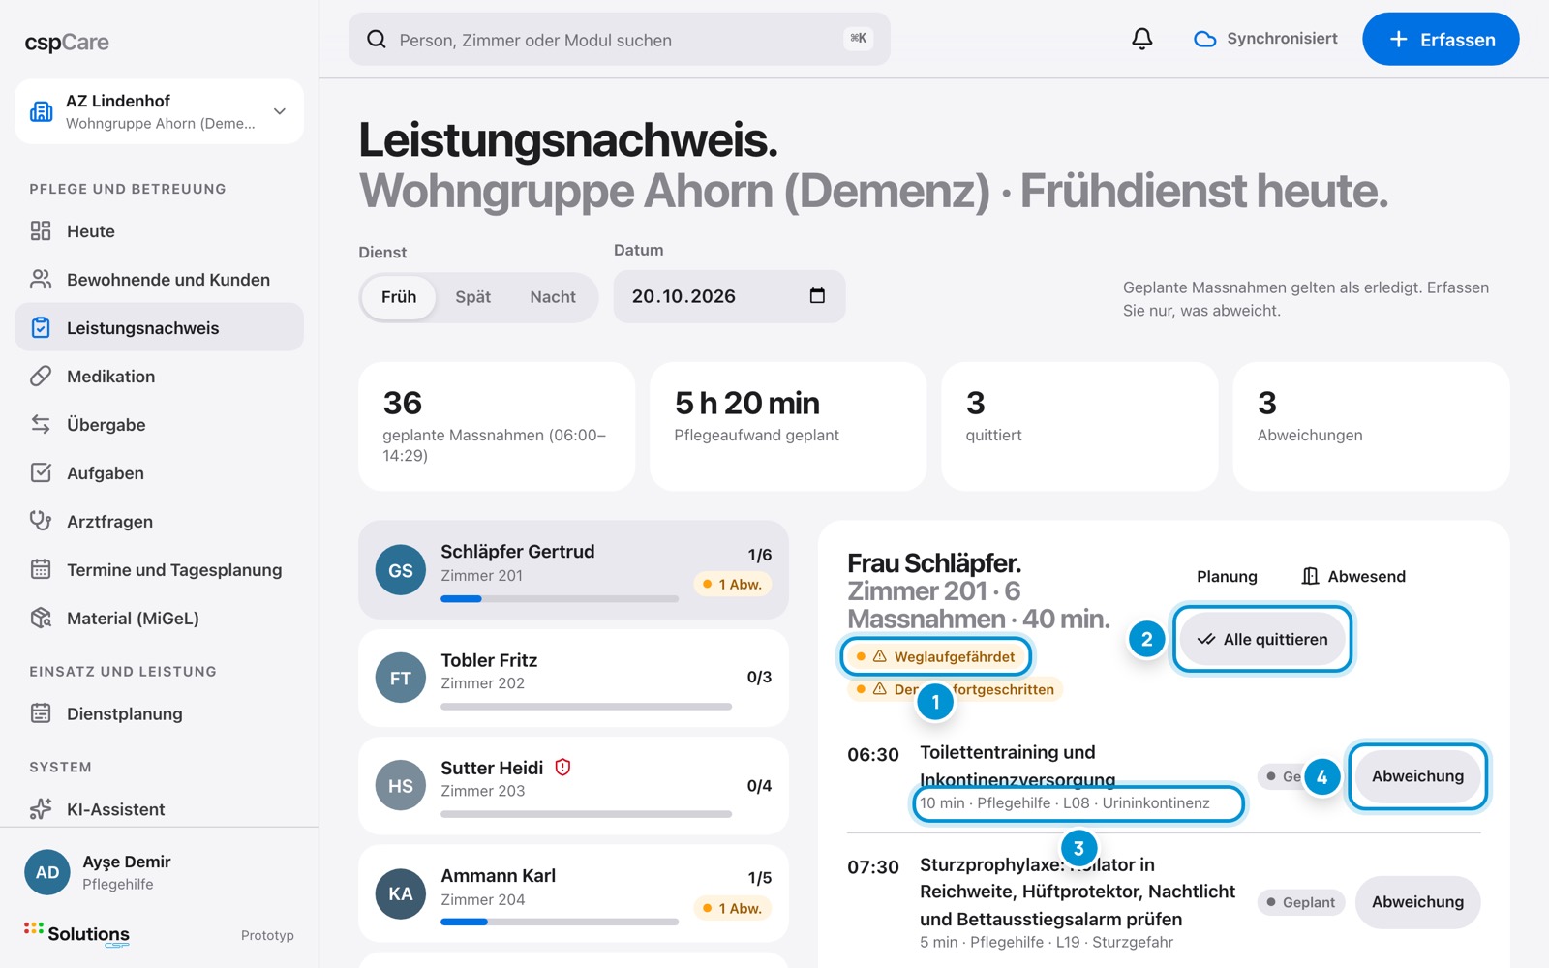
Task: Click the Weglaufgefährdet warning tag
Action: [x=935, y=656]
